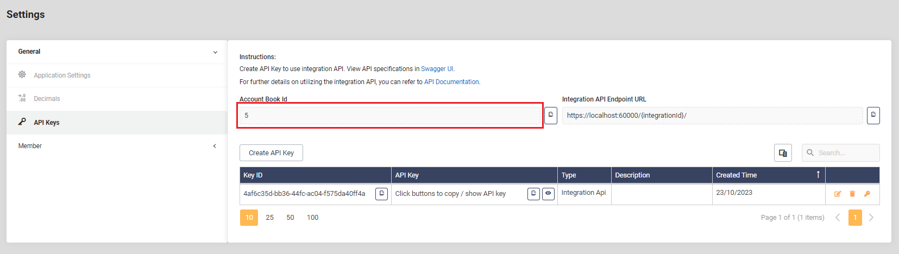Copy the Account Book Id value
Image resolution: width=899 pixels, height=254 pixels.
pyautogui.click(x=550, y=115)
